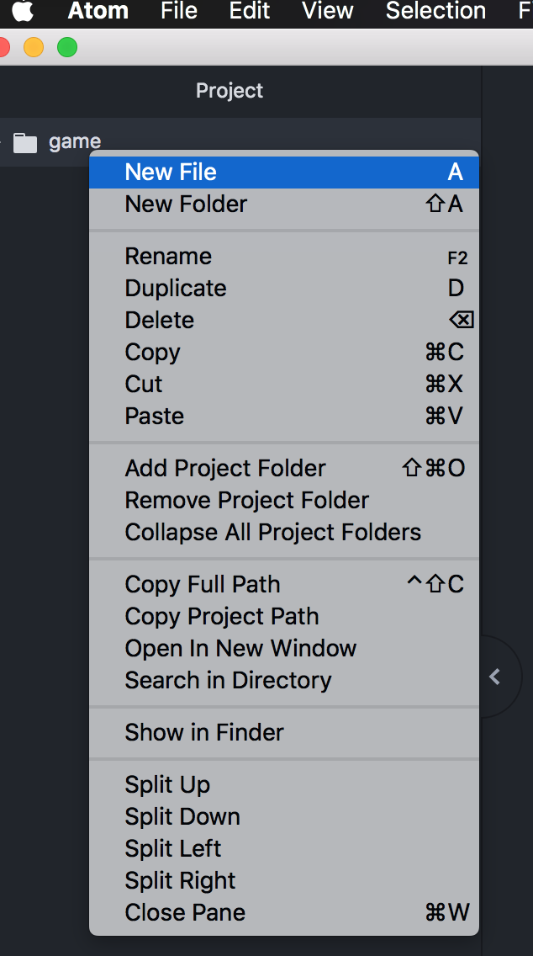Collapse All Project Folders
The height and width of the screenshot is (956, 533).
tap(273, 532)
